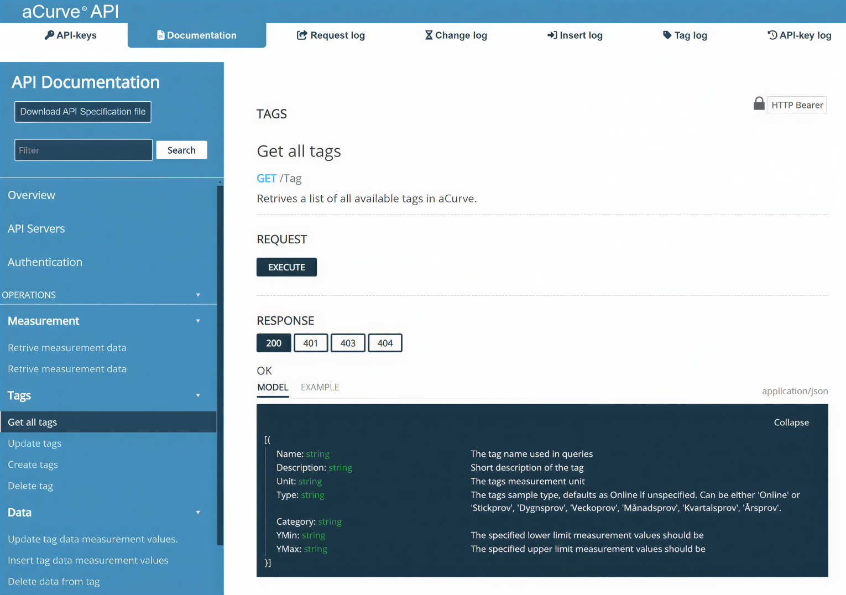
Task: Open the Change log tab
Action: (x=456, y=35)
